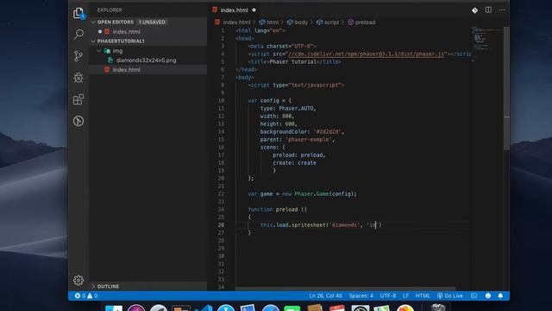Image resolution: width=552 pixels, height=311 pixels.
Task: Click the editor horizontal scrollbar
Action: click(x=345, y=289)
